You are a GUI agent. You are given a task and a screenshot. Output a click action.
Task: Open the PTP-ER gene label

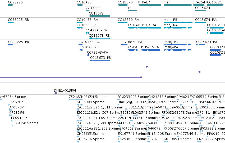click(x=144, y=2)
